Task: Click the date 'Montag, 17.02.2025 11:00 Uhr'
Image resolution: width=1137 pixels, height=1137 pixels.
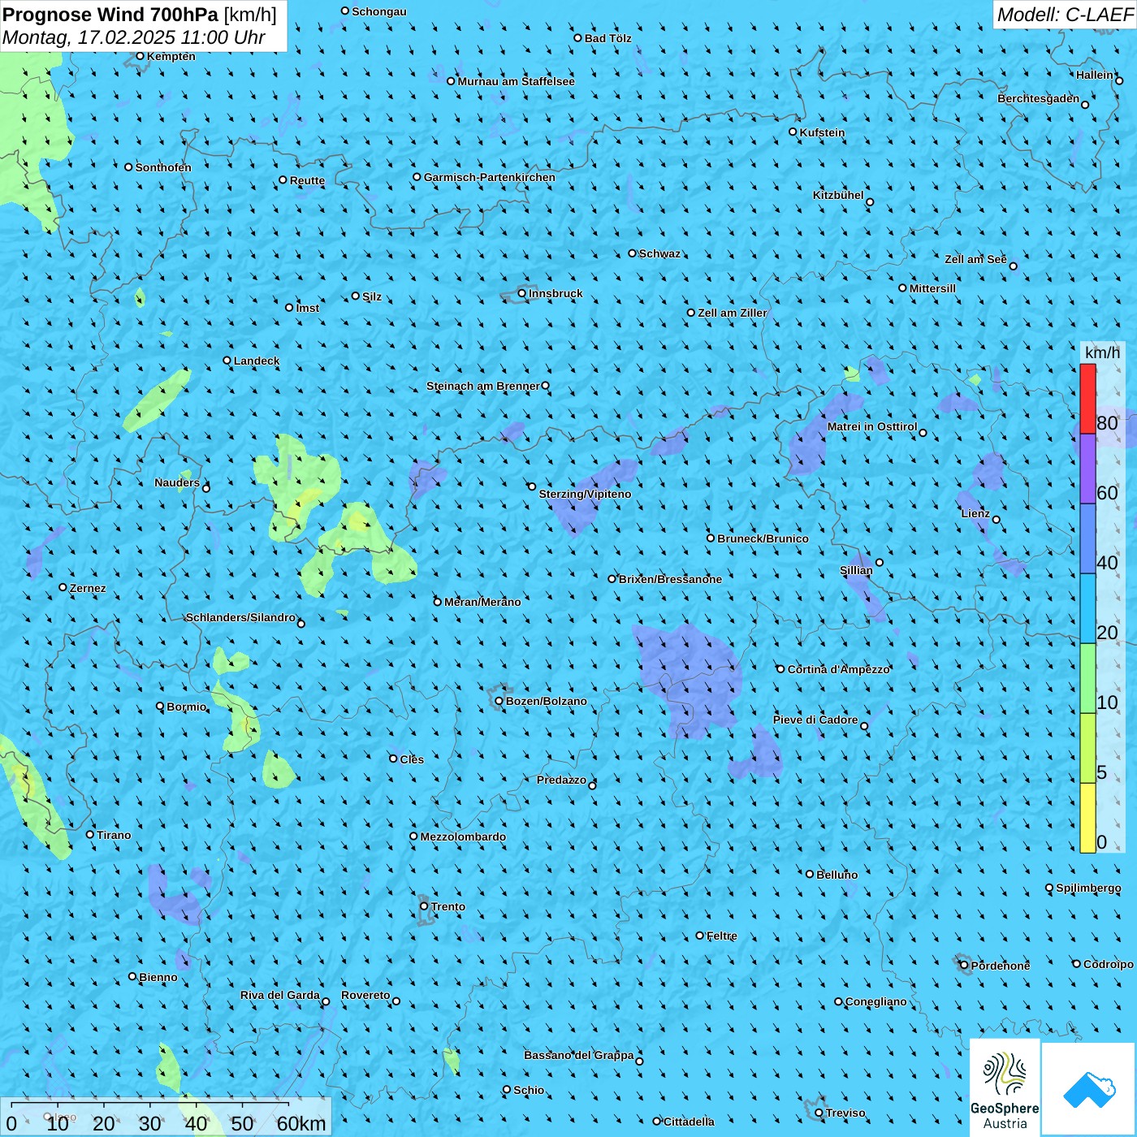Action: click(134, 37)
